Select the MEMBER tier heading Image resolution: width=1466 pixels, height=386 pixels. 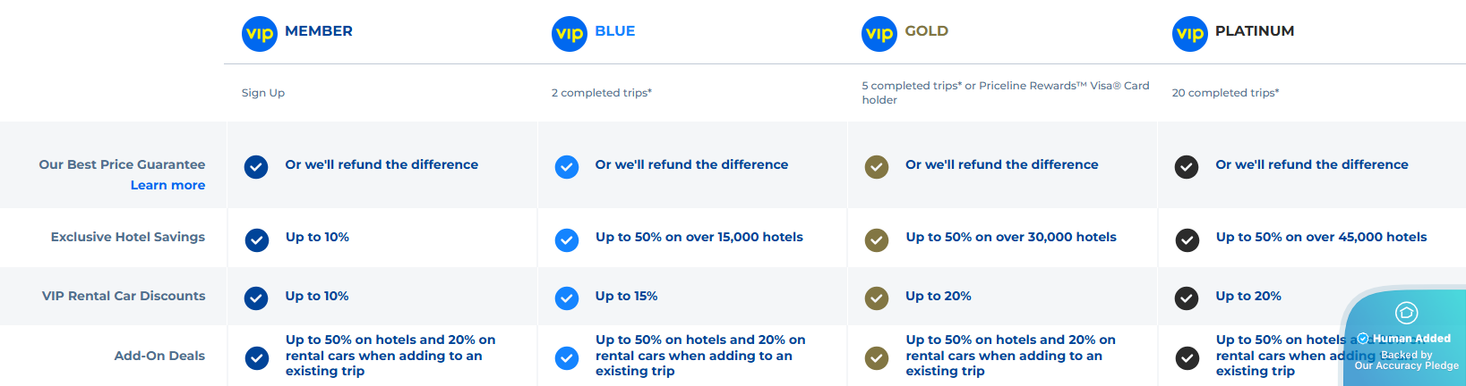319,31
